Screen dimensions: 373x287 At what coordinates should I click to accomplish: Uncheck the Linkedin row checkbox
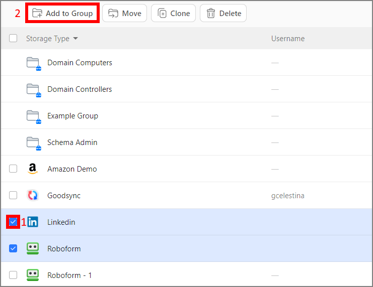13,222
